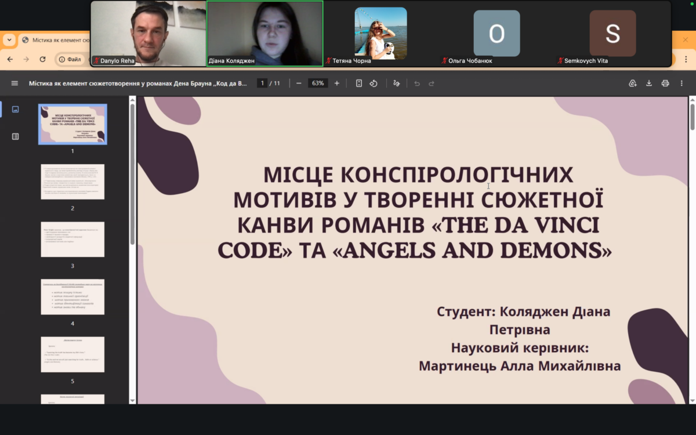The height and width of the screenshot is (435, 696).
Task: Download the PDF file
Action: (x=649, y=83)
